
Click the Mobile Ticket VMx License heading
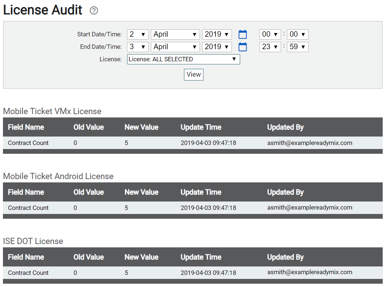(52, 111)
